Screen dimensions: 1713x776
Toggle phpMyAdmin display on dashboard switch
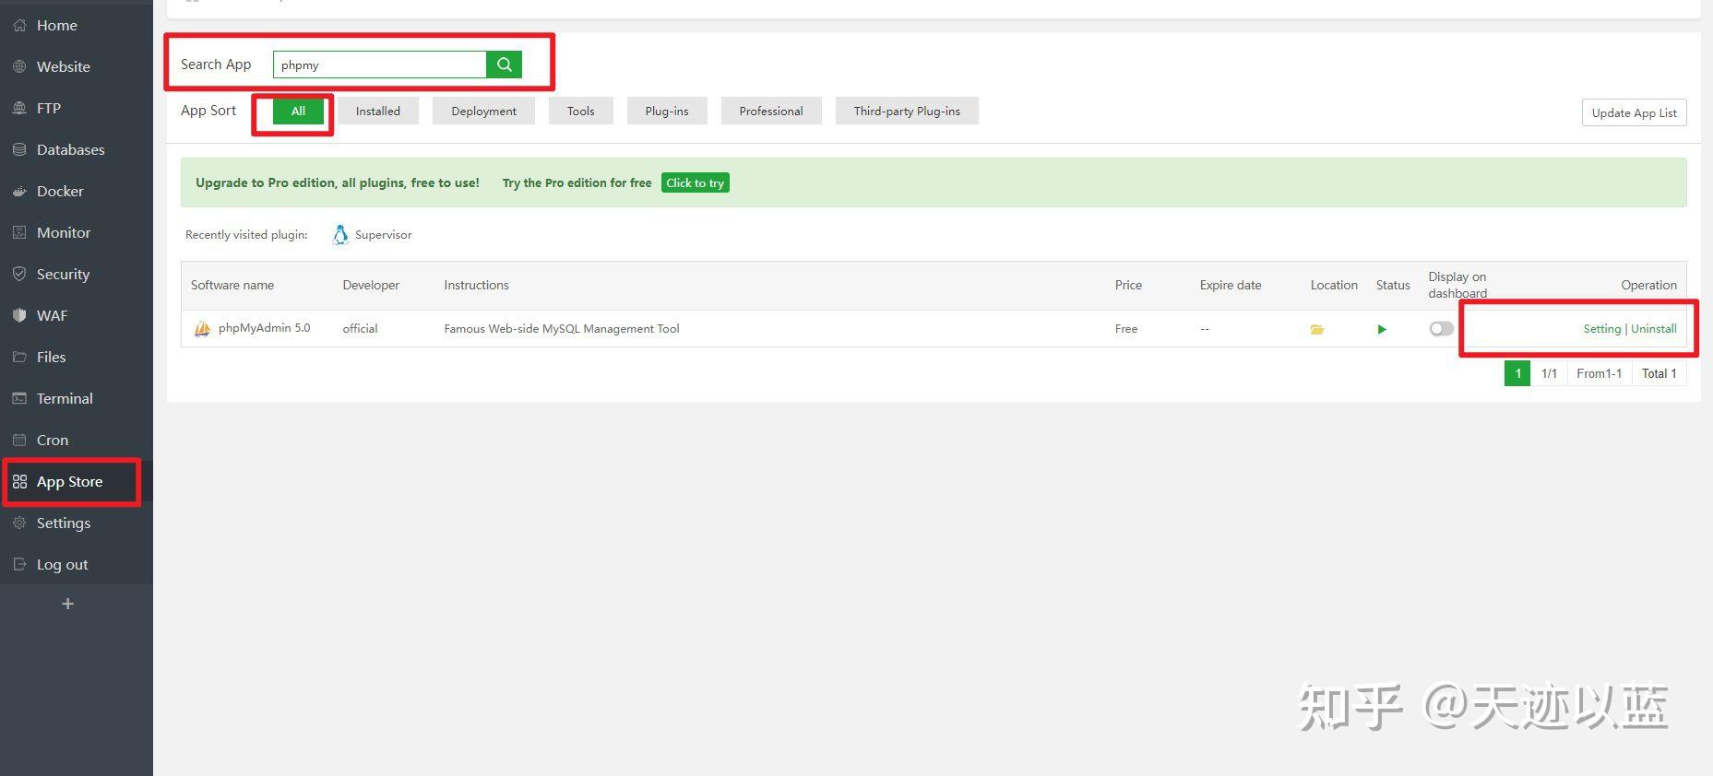(x=1441, y=329)
